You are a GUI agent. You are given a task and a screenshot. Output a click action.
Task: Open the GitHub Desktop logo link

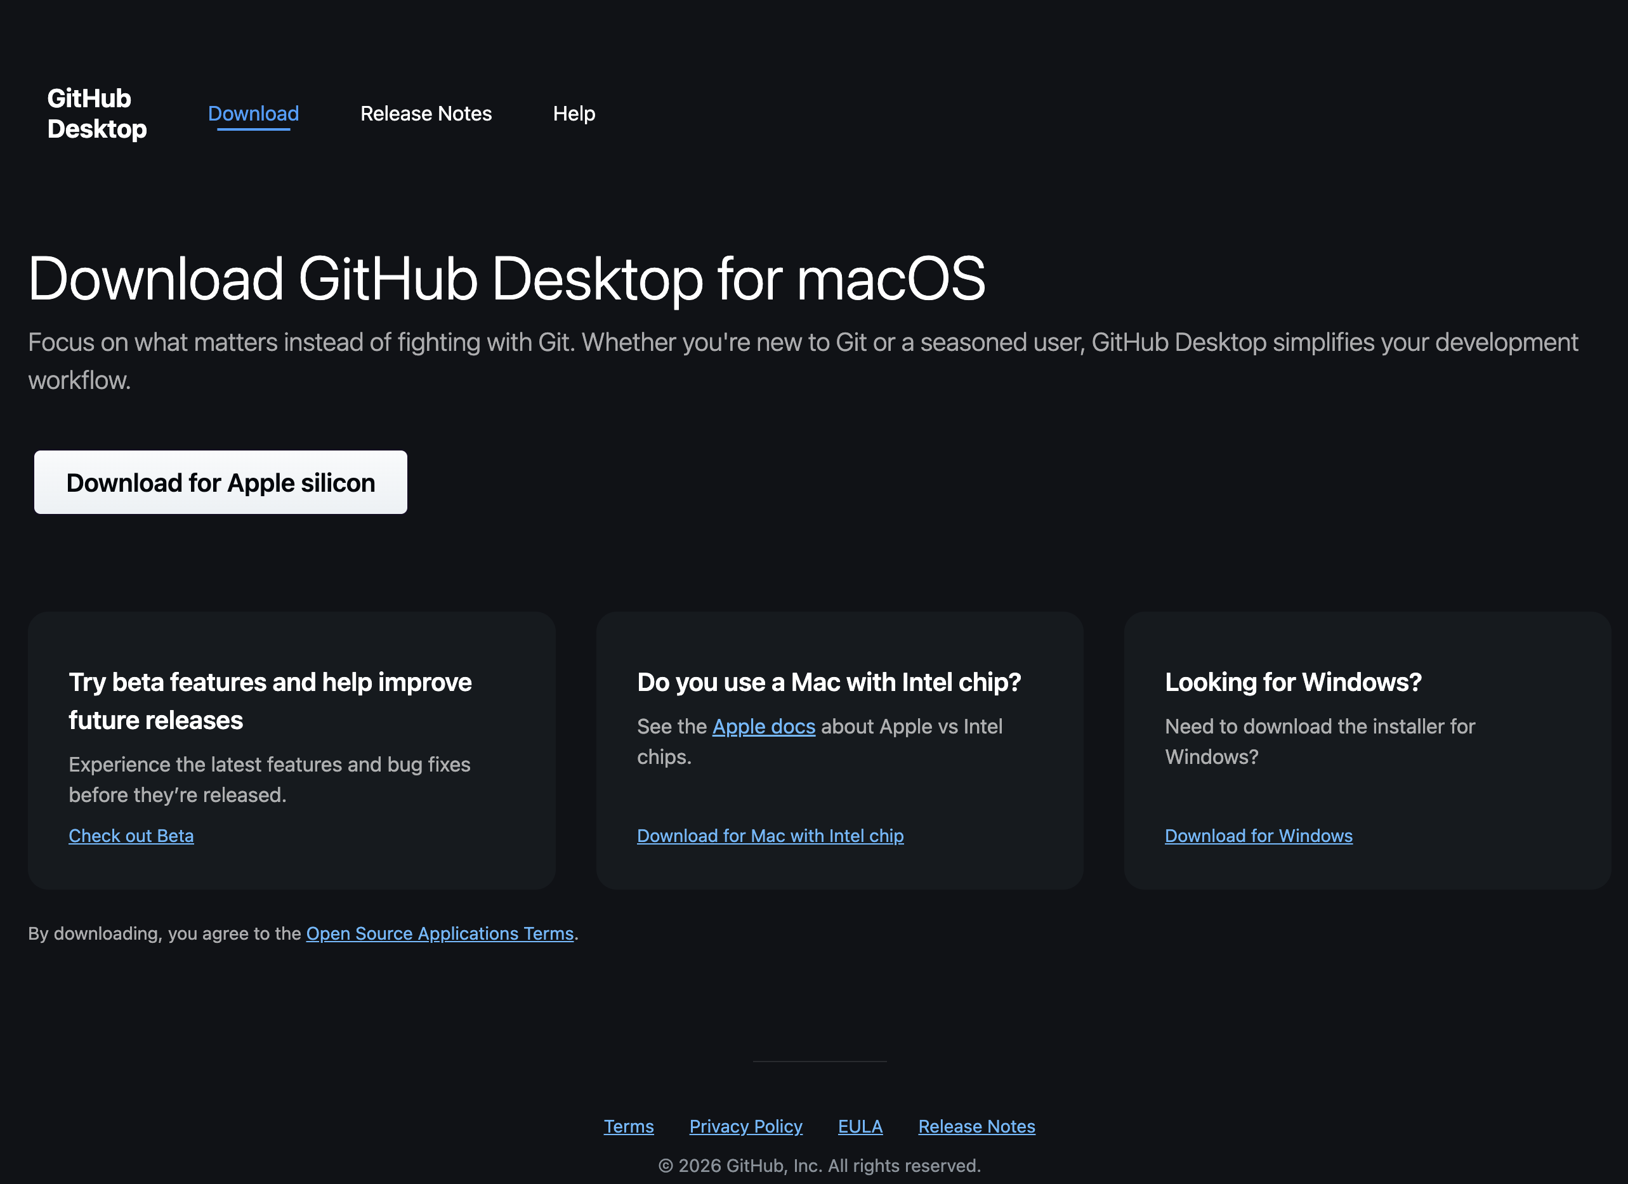pos(97,114)
